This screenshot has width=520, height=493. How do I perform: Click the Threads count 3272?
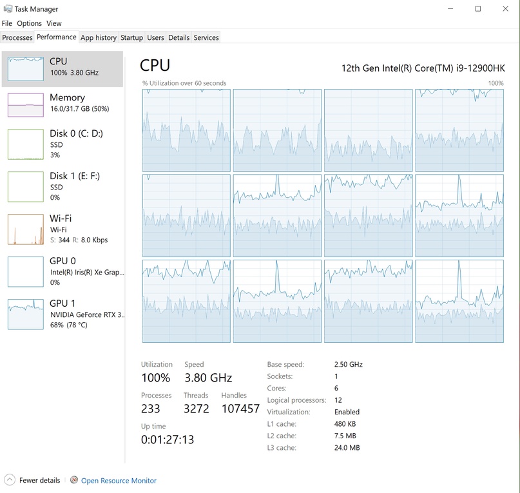click(197, 409)
